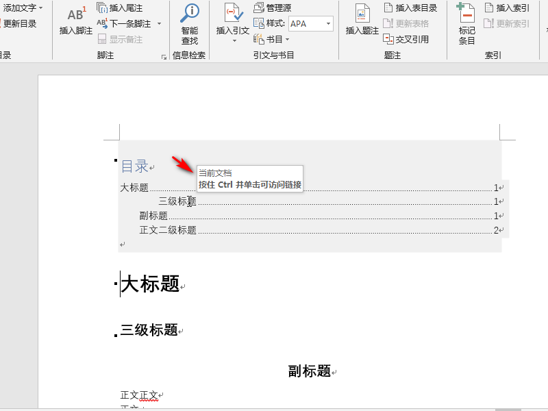The image size is (548, 411).
Task: Open the citation style APA combo box
Action: (x=311, y=23)
